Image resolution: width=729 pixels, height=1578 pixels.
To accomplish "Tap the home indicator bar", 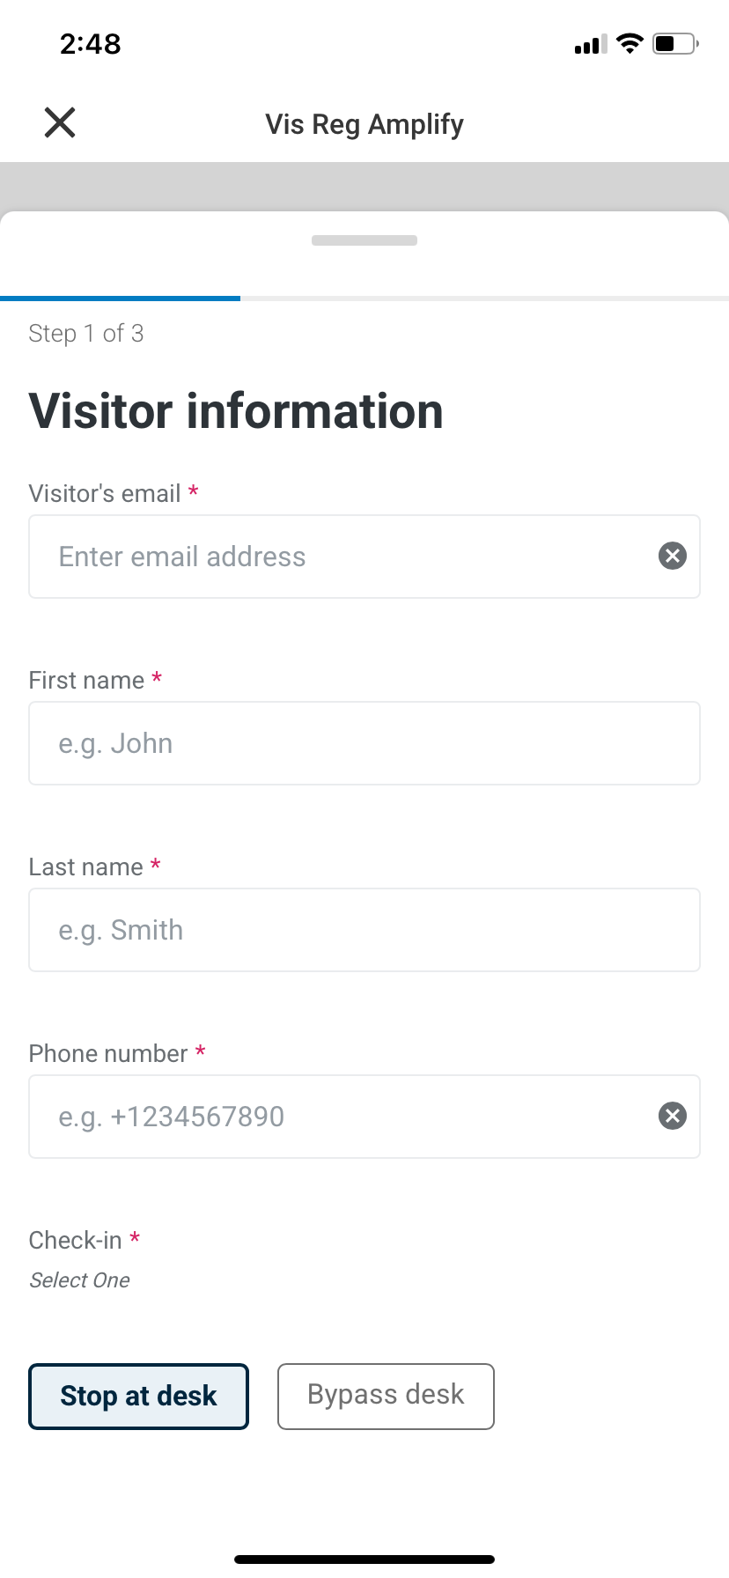I will [364, 1560].
